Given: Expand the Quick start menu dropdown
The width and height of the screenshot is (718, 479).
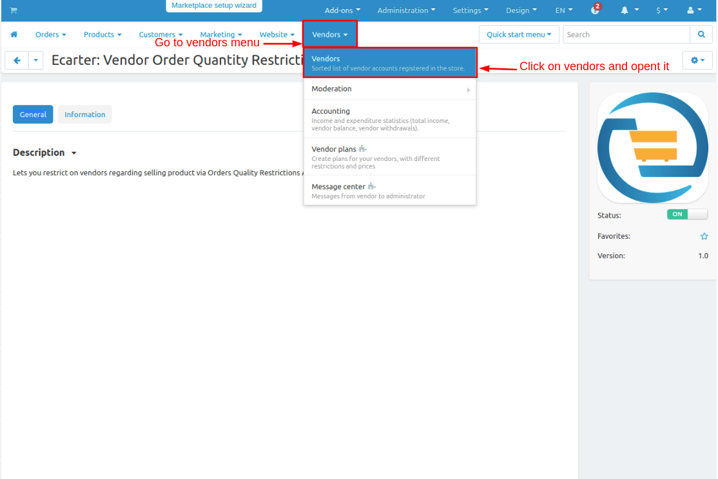Looking at the screenshot, I should pyautogui.click(x=519, y=35).
